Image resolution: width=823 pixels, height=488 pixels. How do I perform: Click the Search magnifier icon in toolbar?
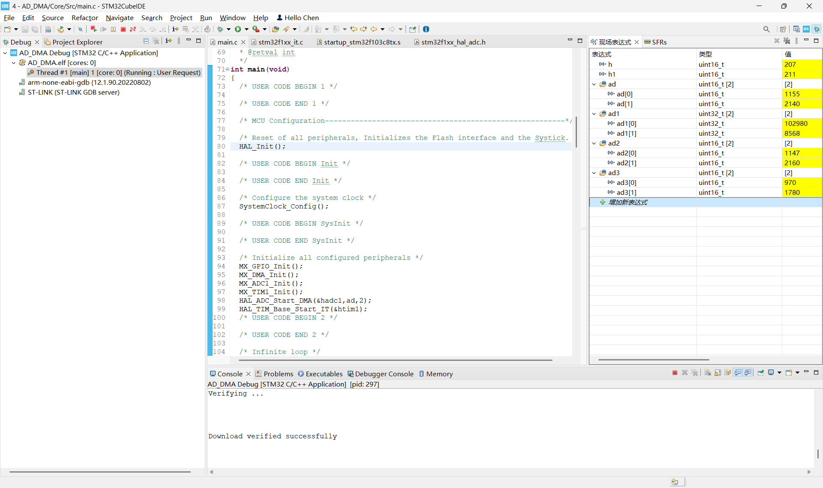coord(766,29)
